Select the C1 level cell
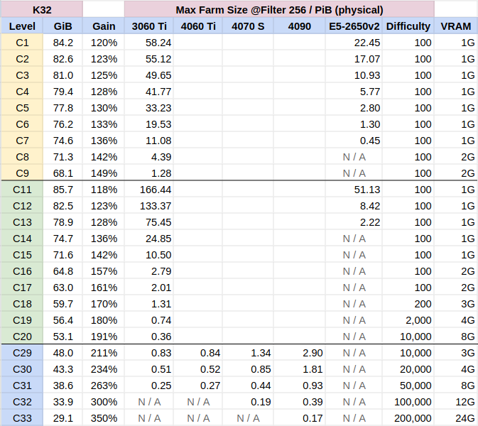 tap(22, 43)
